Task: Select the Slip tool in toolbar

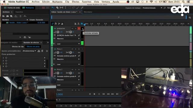Action: [x=61, y=8]
